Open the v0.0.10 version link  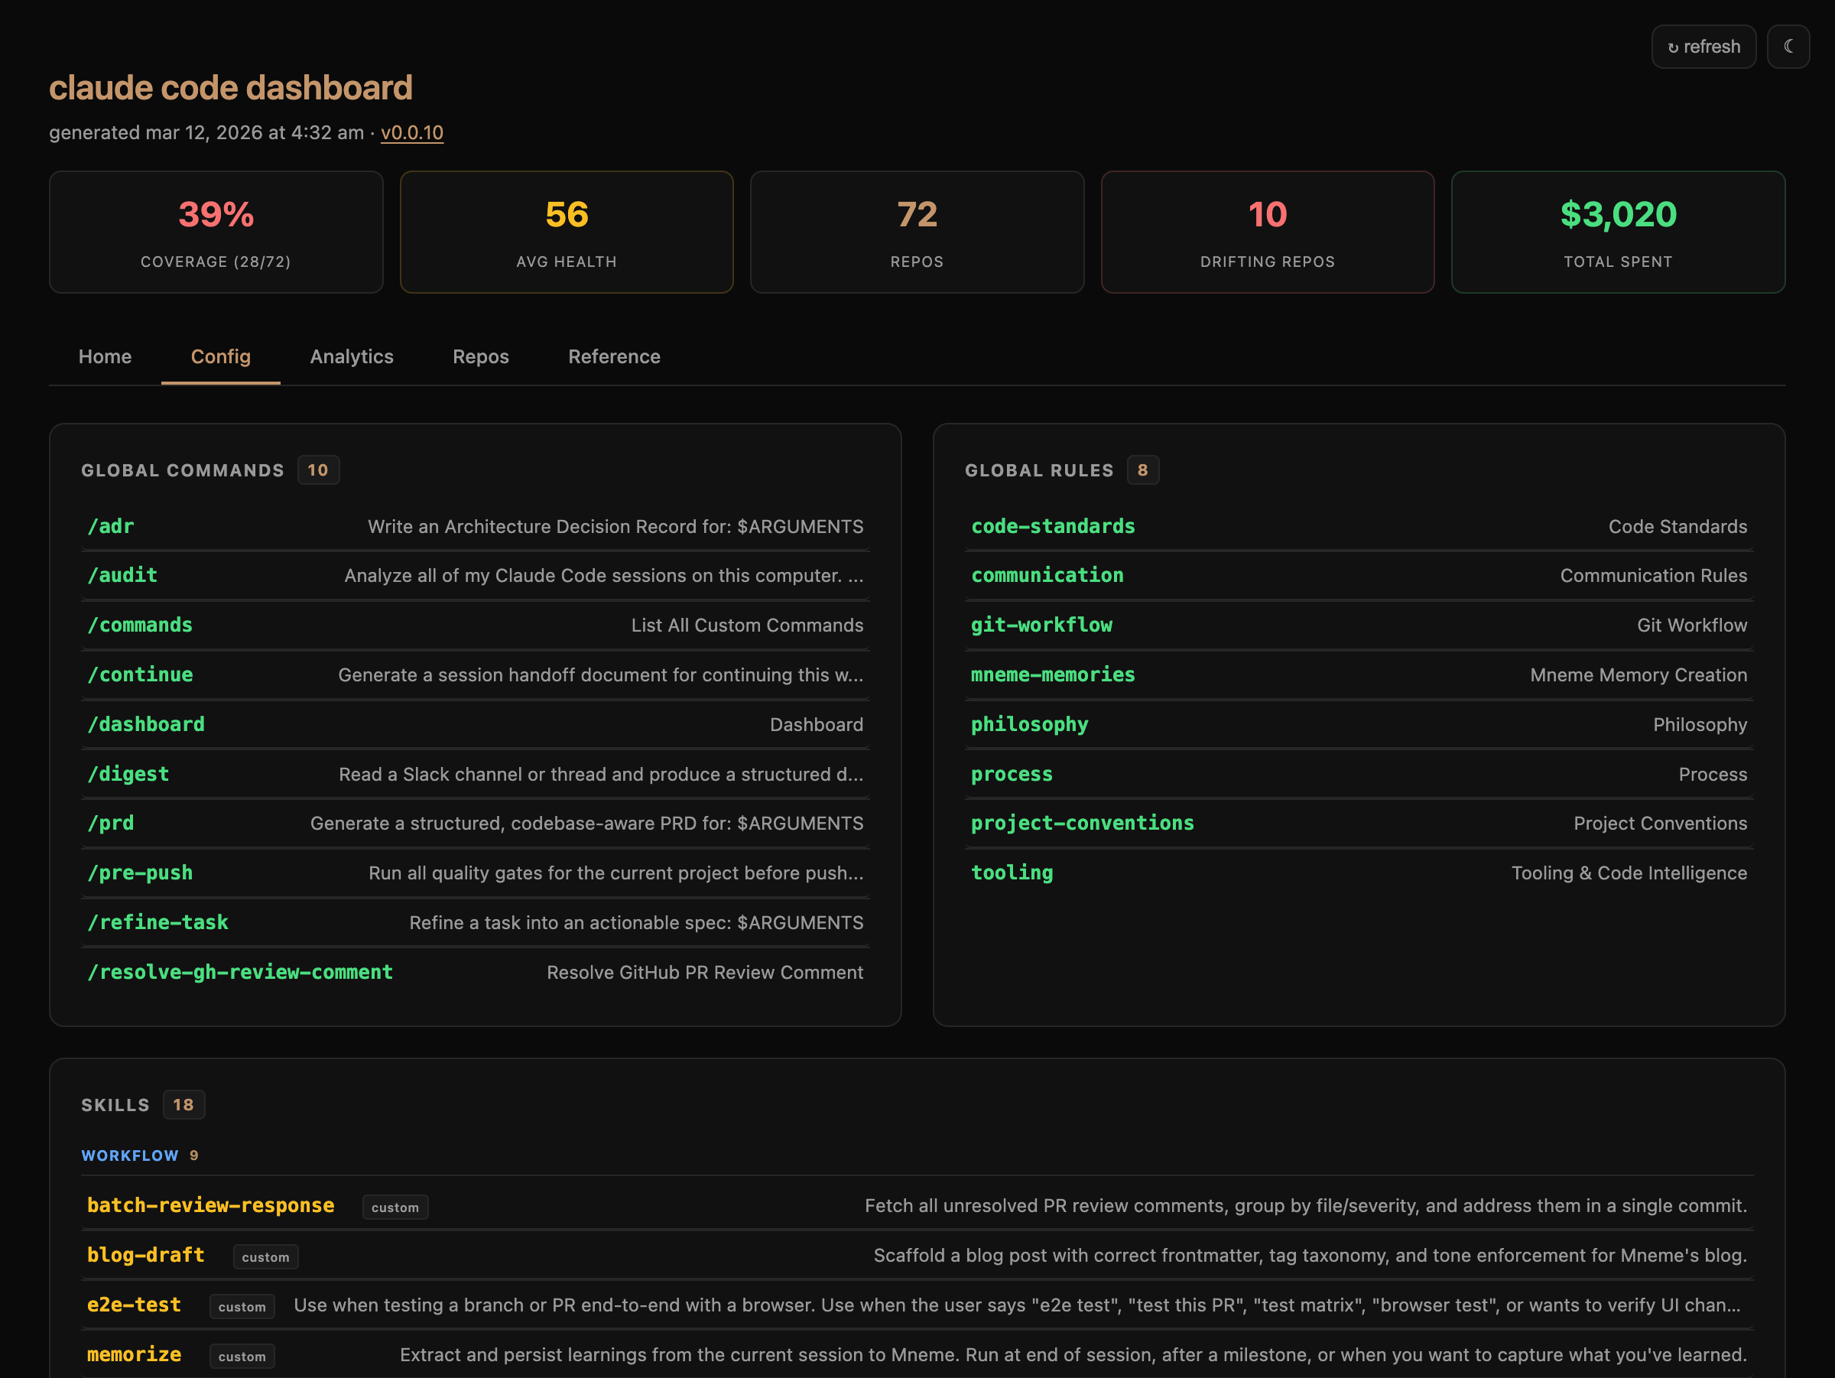411,133
